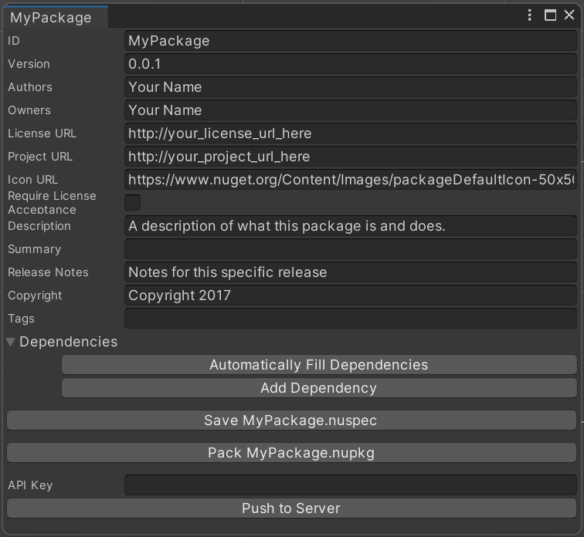Click the 'Release Notes' label
Screen dimensions: 584x537
pos(48,272)
